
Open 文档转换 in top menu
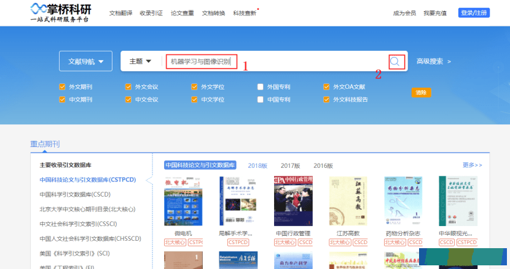(x=213, y=13)
